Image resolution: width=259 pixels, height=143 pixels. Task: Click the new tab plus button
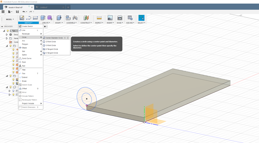[68, 7]
